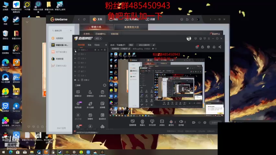This screenshot has width=276, height=155.
Task: Switch the 横屏 orientation selector
Action: [98, 38]
